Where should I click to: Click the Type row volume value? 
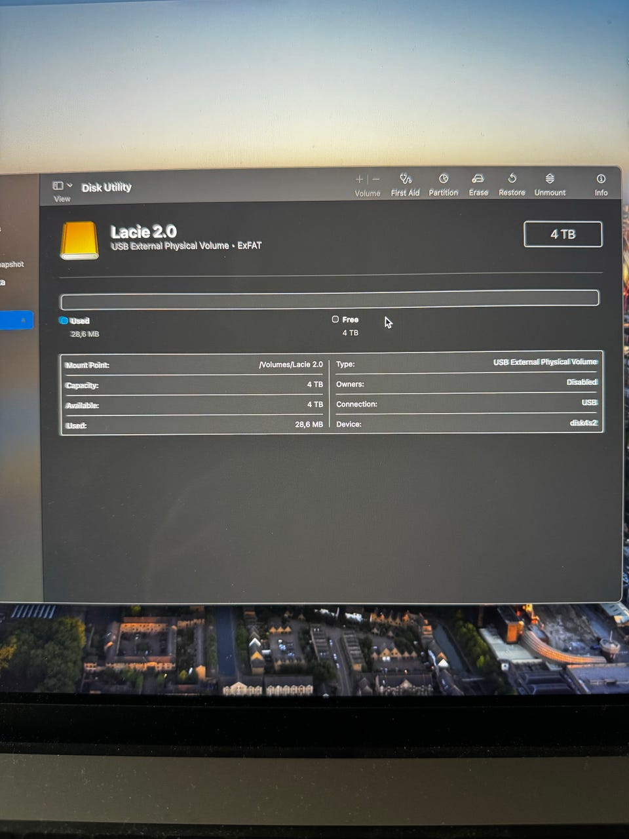coord(545,362)
